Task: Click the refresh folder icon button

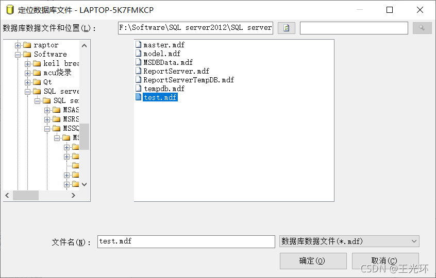Action: click(287, 28)
